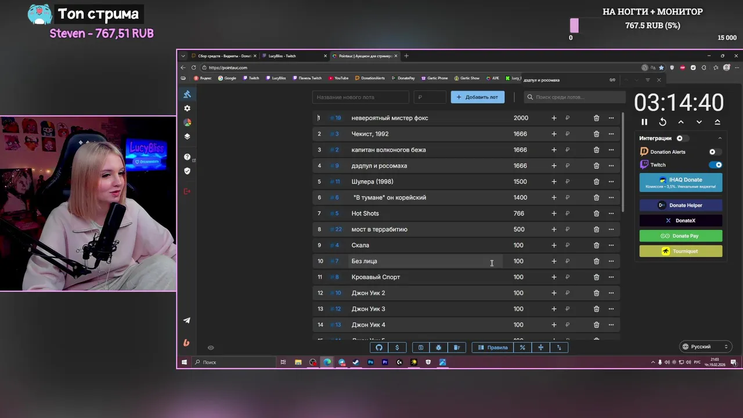Click the dollar sign icon in bottom toolbar

(397, 348)
